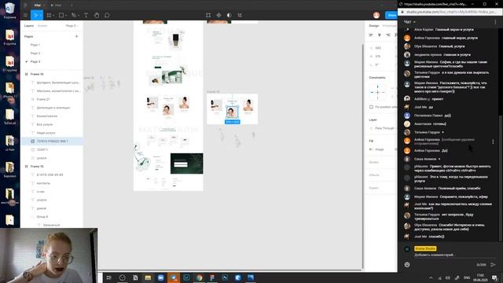Toggle layer blend visibility next to Pass Through
The image size is (503, 283).
point(372,128)
